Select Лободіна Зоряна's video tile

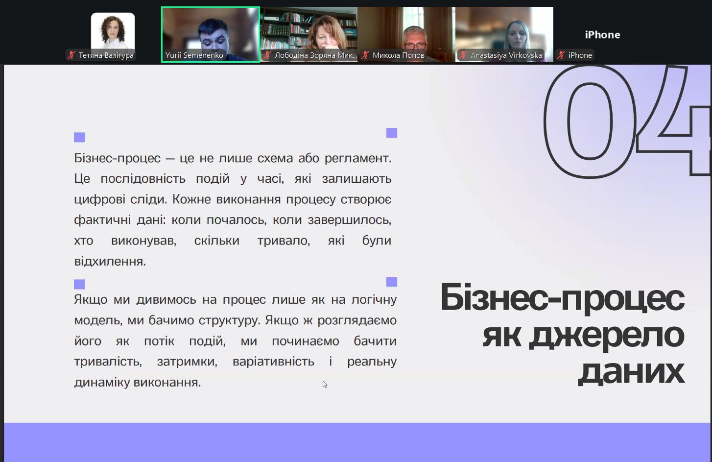pyautogui.click(x=309, y=29)
